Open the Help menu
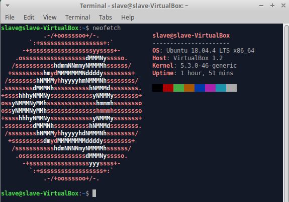 [x=128, y=18]
